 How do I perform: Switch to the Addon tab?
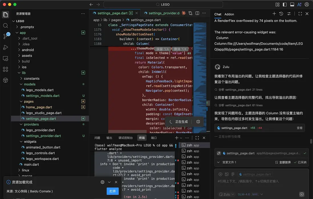229,14
